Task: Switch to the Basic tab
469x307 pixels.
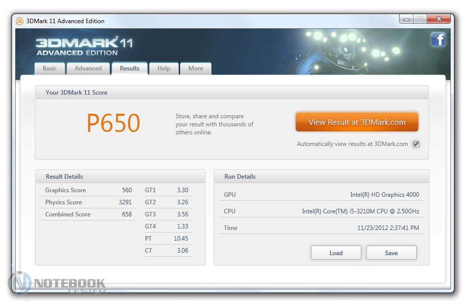Action: [x=50, y=68]
